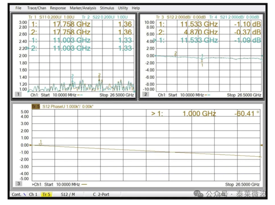Click window number 1 badge
The image size is (275, 205).
pos(18,94)
